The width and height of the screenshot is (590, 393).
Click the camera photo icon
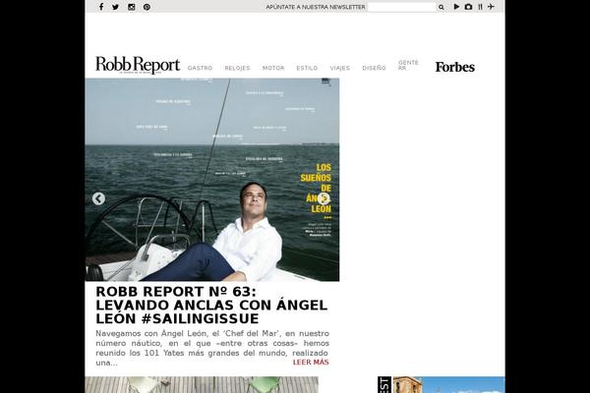[468, 7]
